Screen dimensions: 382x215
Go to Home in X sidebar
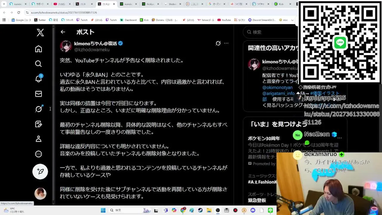click(38, 49)
